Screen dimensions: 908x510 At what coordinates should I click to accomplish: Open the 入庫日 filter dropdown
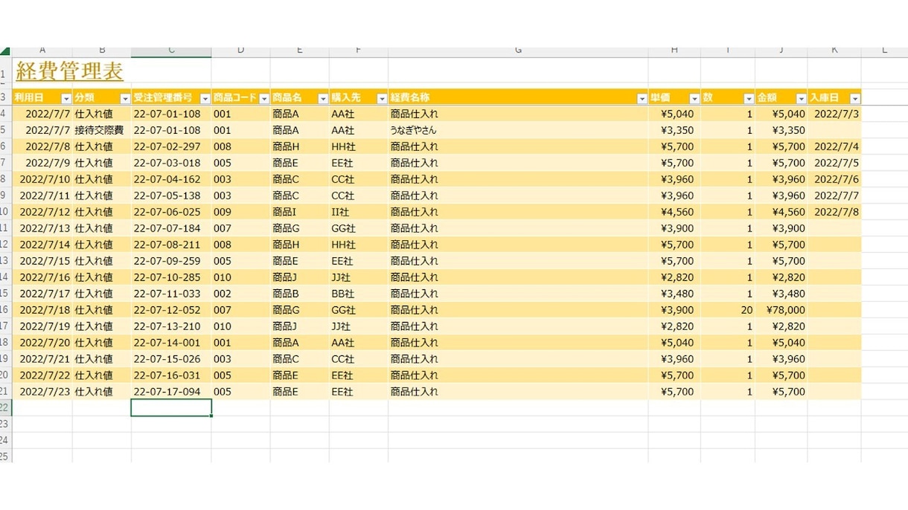(x=855, y=99)
